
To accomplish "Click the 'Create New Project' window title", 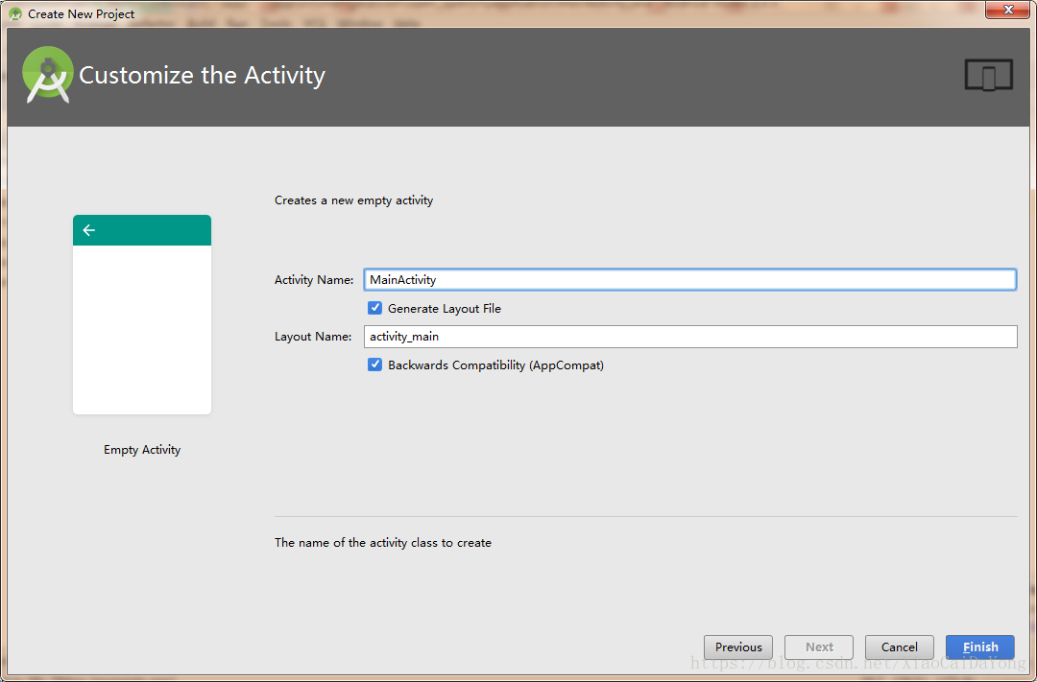I will 82,13.
